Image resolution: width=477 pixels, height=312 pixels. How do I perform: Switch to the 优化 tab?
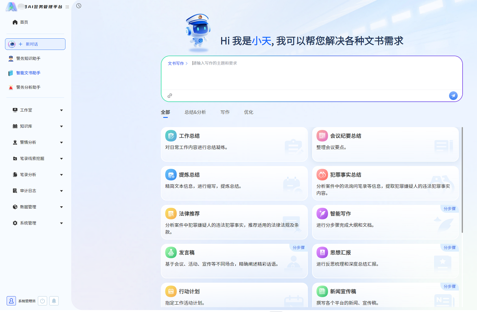[248, 112]
